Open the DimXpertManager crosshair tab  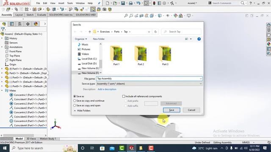[x=28, y=24]
